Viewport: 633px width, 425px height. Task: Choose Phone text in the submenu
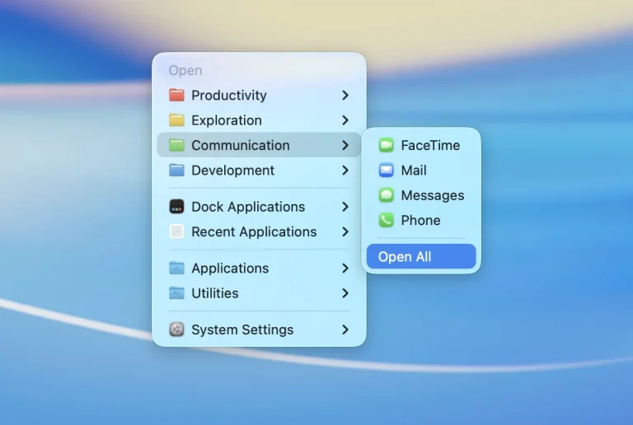pos(420,220)
